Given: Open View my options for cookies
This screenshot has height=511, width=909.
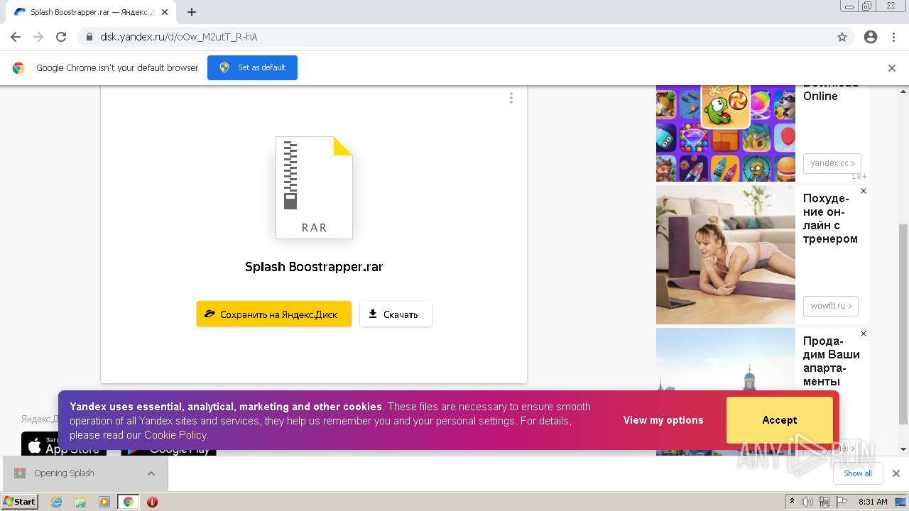Looking at the screenshot, I should [663, 420].
